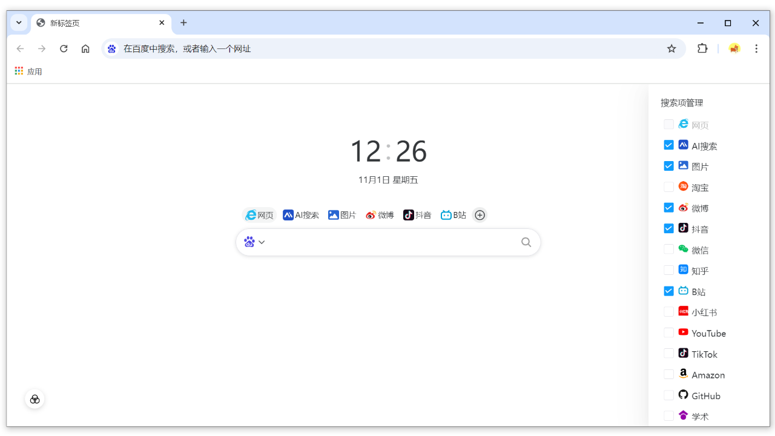Enable the 知乎 search option
The image size is (775, 436).
coord(668,269)
